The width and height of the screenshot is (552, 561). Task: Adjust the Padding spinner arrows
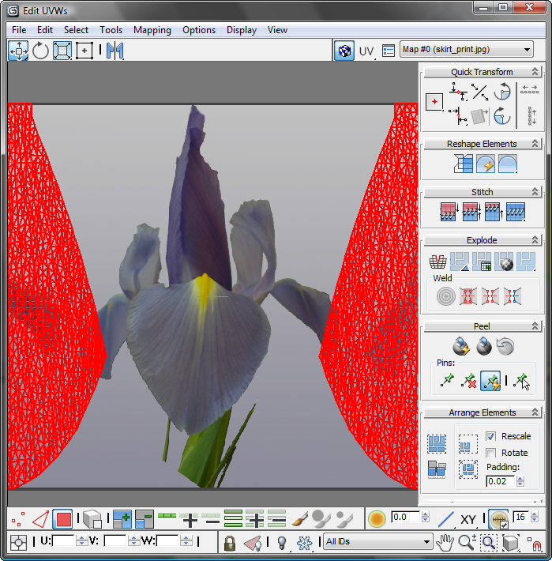[x=520, y=481]
